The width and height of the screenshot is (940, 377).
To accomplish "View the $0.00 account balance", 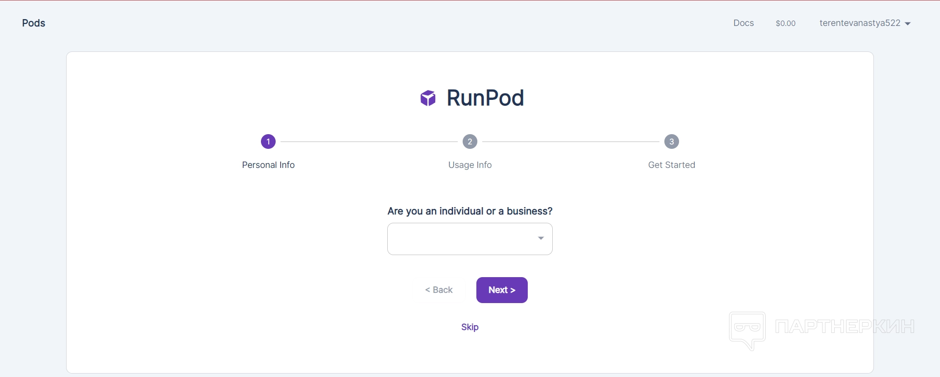I will (785, 23).
